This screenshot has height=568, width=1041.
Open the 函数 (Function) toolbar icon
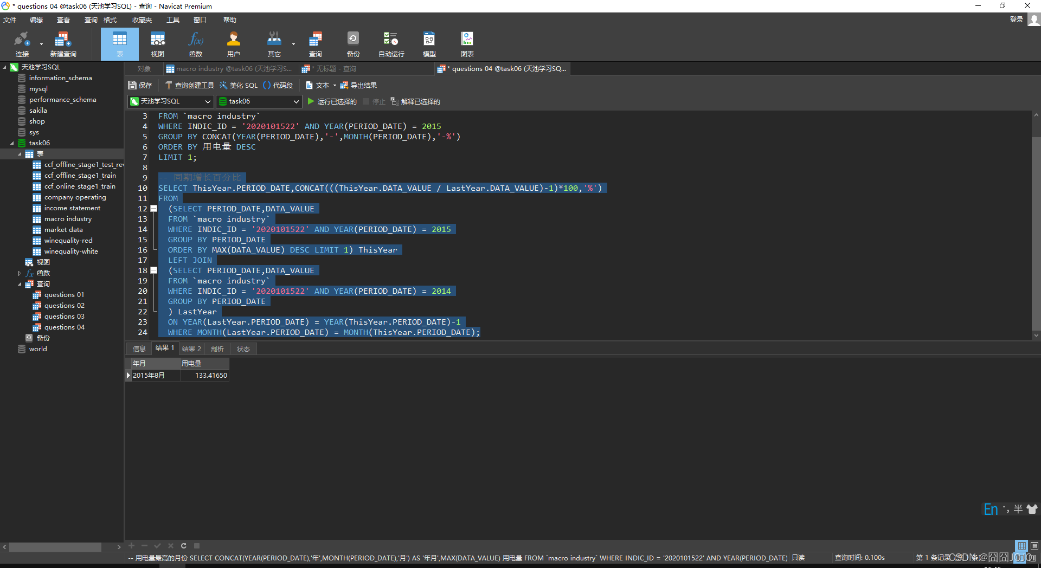[x=196, y=44]
